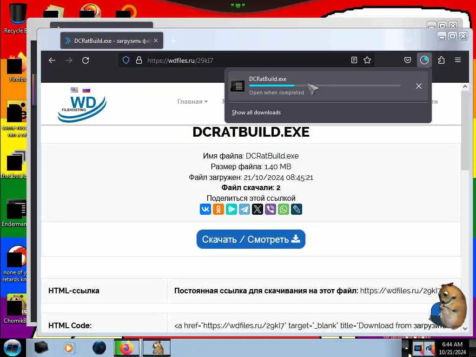Save page to Pocket icon
476x357 pixels.
click(x=408, y=60)
